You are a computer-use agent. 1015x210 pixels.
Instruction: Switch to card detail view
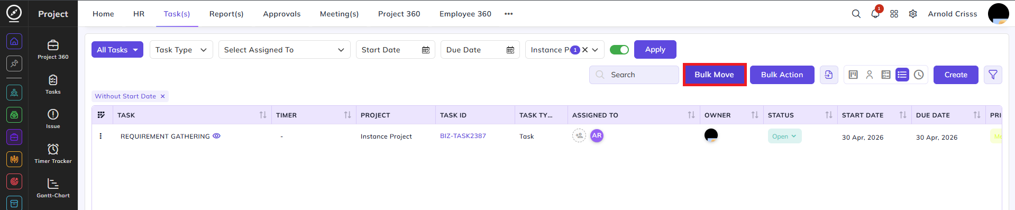886,75
